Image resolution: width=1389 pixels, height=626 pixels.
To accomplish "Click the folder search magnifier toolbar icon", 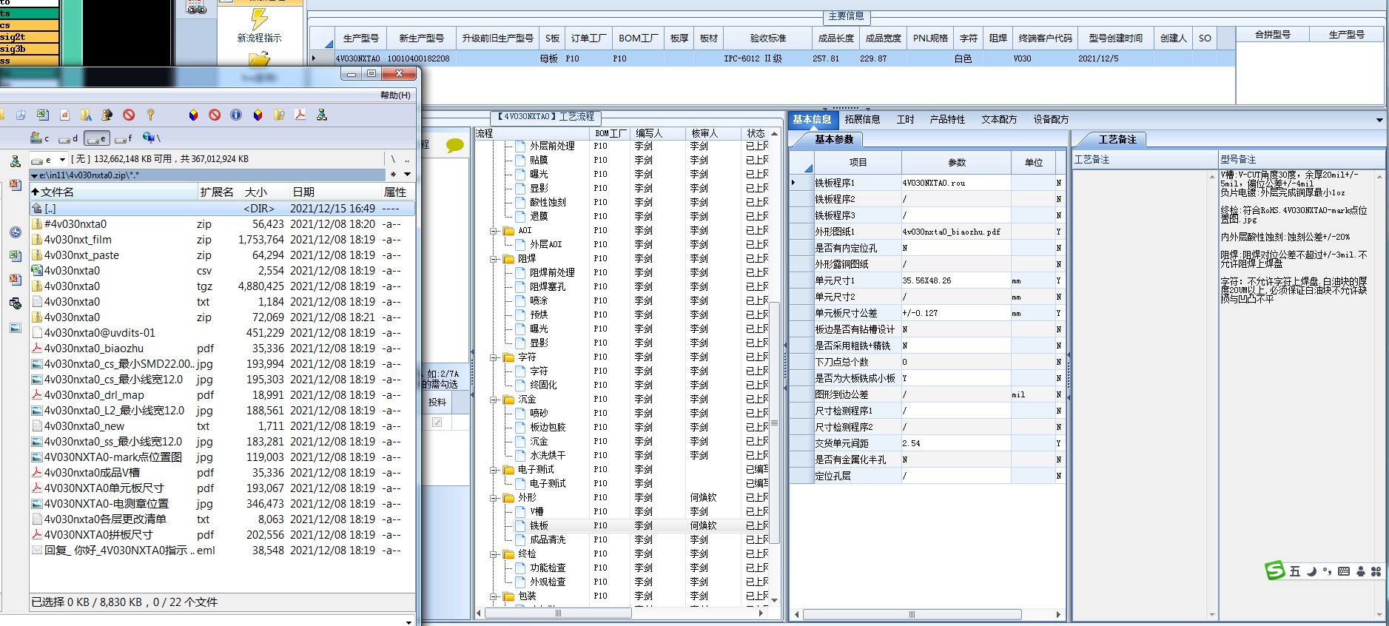I will coord(279,115).
